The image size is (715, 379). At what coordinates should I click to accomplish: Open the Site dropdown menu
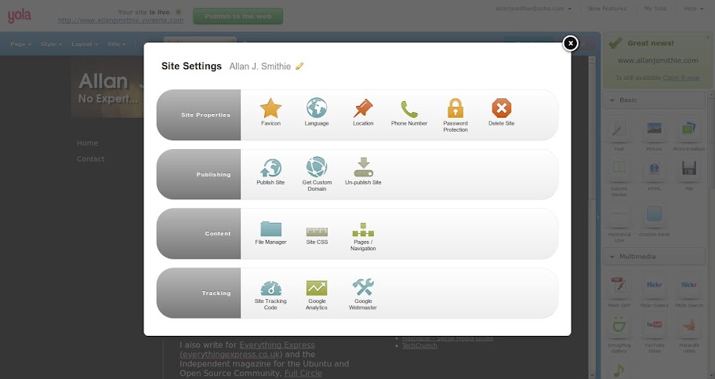tap(116, 44)
